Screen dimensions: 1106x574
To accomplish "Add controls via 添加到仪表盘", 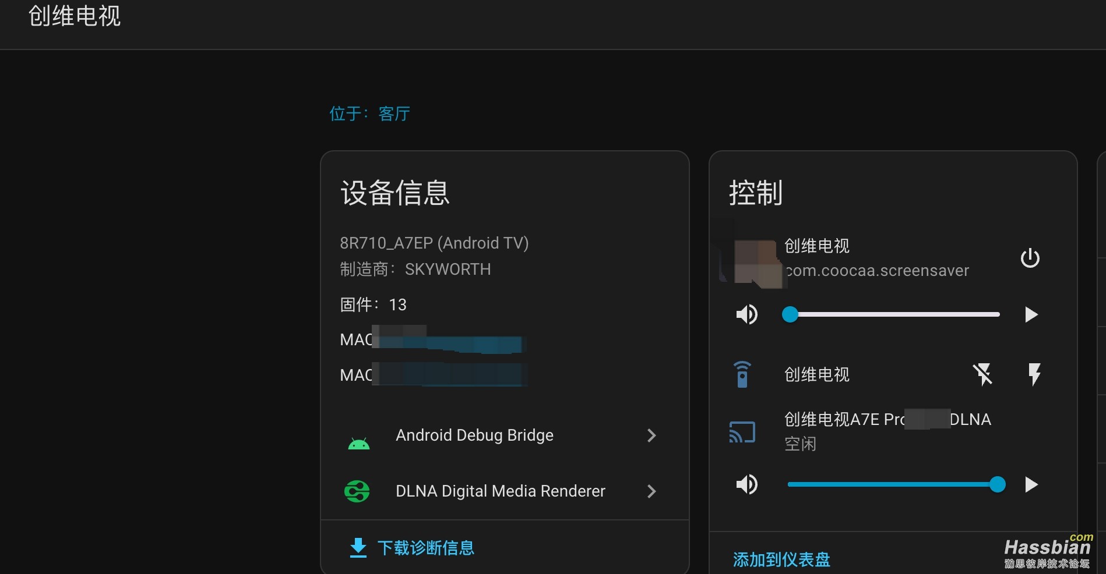I will tap(781, 559).
